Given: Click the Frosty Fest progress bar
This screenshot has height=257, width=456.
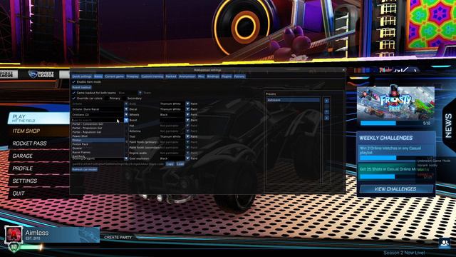Looking at the screenshot, I should (x=396, y=124).
